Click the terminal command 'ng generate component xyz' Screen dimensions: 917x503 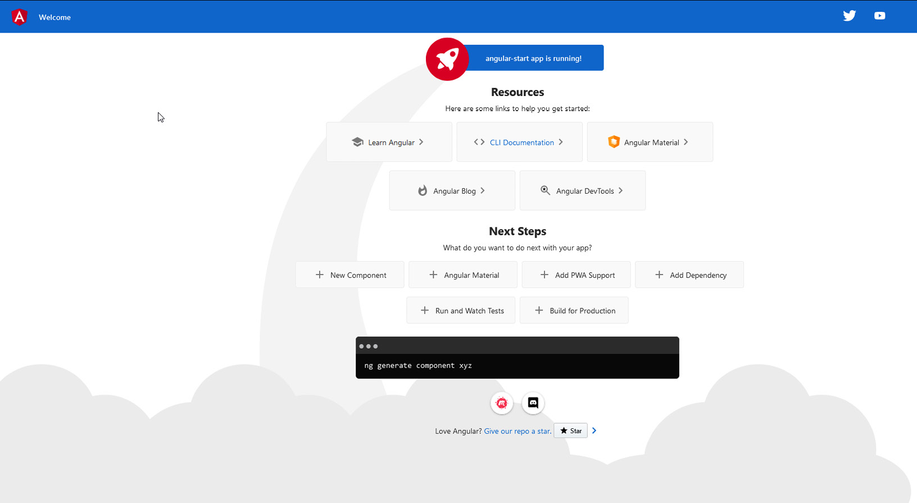point(418,365)
